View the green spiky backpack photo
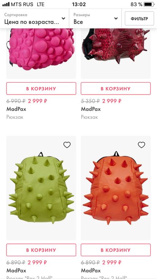 click(41, 188)
